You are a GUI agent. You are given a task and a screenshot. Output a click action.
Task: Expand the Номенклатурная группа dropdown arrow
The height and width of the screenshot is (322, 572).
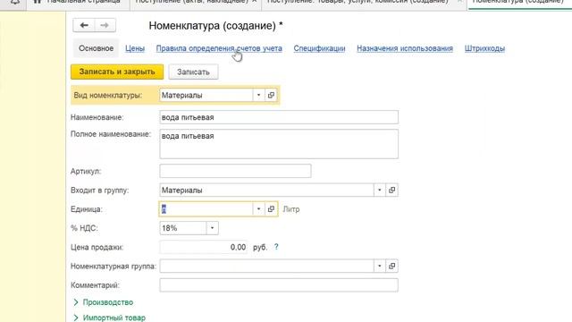click(379, 267)
